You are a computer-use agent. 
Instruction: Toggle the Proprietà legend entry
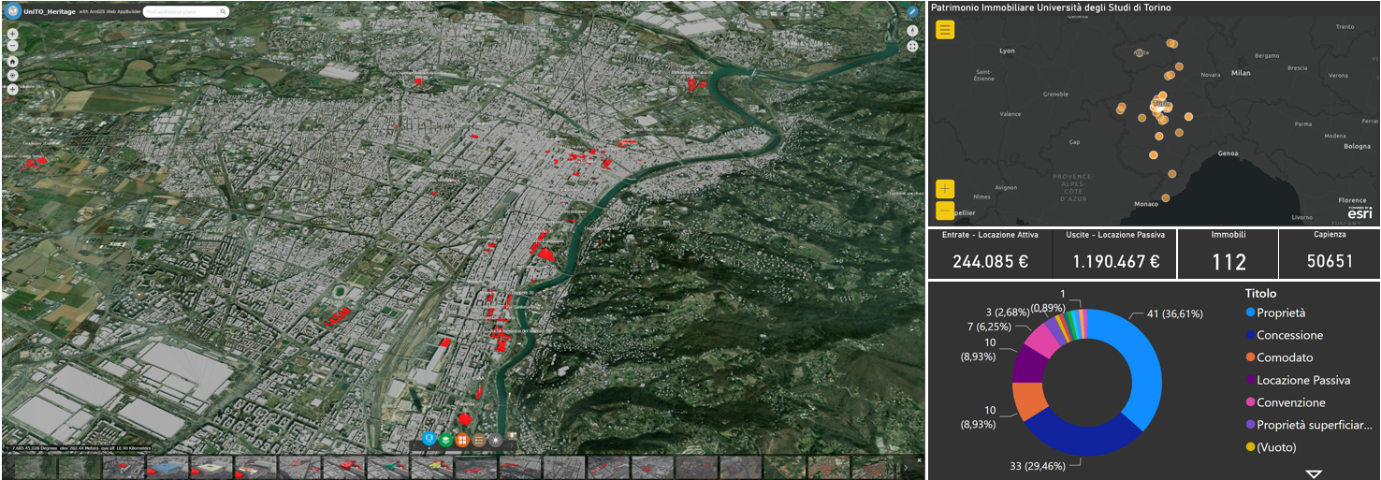click(1280, 313)
